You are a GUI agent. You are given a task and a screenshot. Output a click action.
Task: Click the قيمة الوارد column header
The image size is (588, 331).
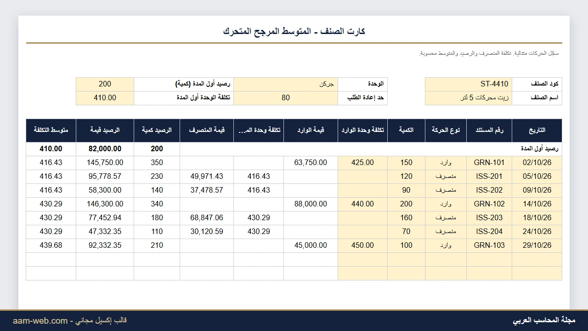[x=311, y=131]
